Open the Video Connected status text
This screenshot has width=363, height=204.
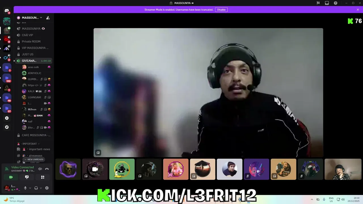(x=22, y=167)
